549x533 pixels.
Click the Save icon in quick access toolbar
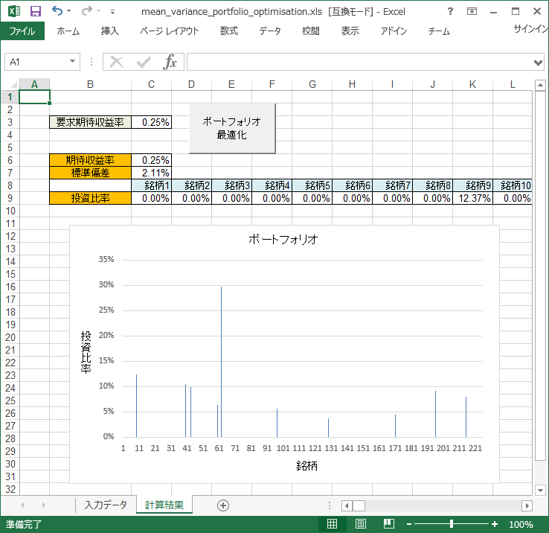point(35,12)
